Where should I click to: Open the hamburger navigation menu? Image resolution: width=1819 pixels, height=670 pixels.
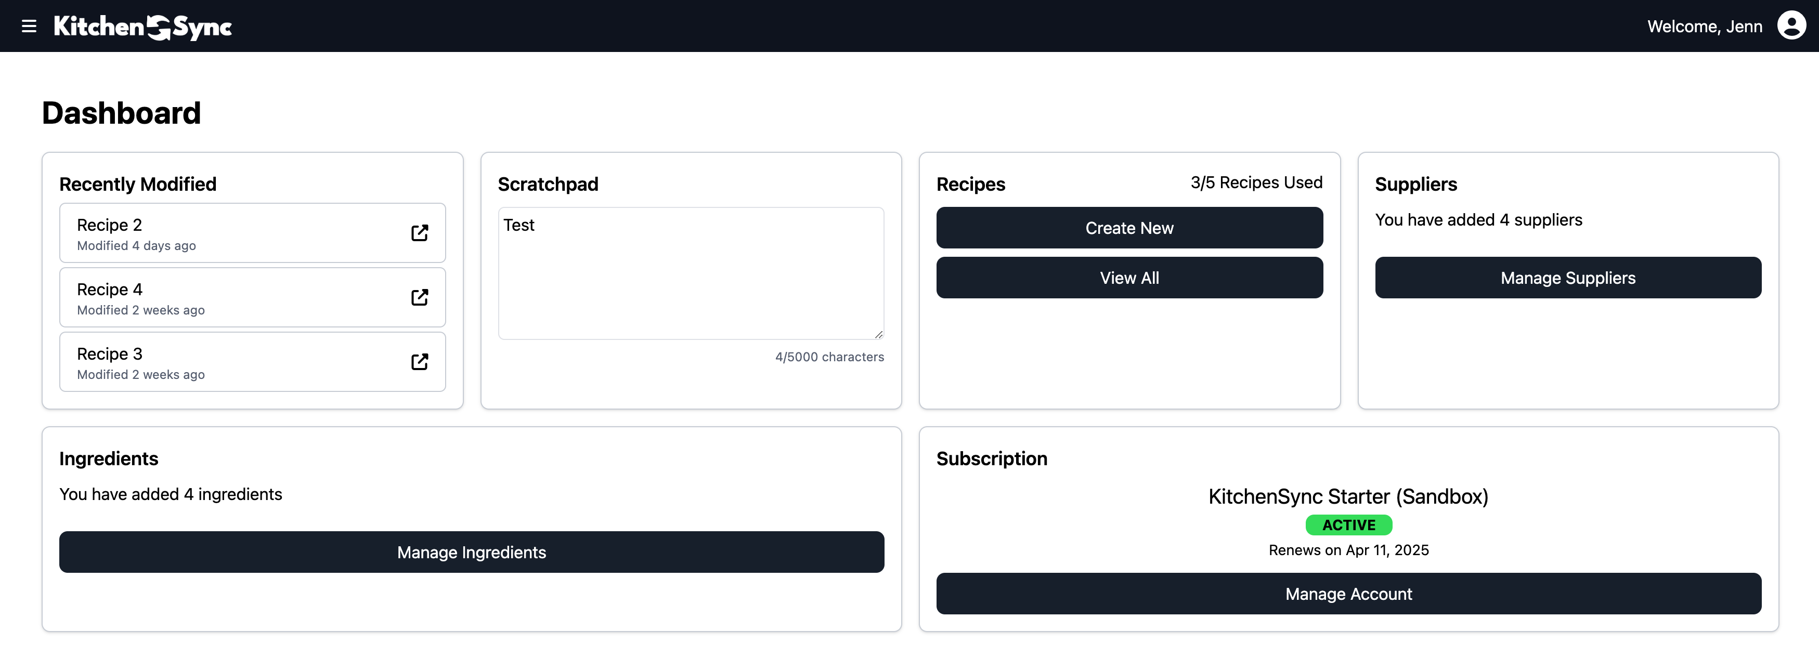tap(29, 26)
